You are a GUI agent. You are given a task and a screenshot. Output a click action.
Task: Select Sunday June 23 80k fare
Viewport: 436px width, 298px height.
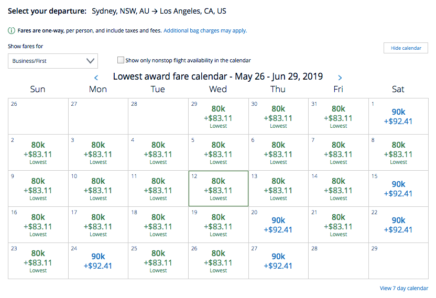click(x=38, y=261)
